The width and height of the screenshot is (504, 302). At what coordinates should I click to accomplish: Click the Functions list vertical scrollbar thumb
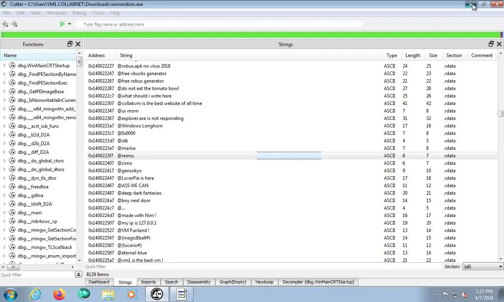click(80, 62)
